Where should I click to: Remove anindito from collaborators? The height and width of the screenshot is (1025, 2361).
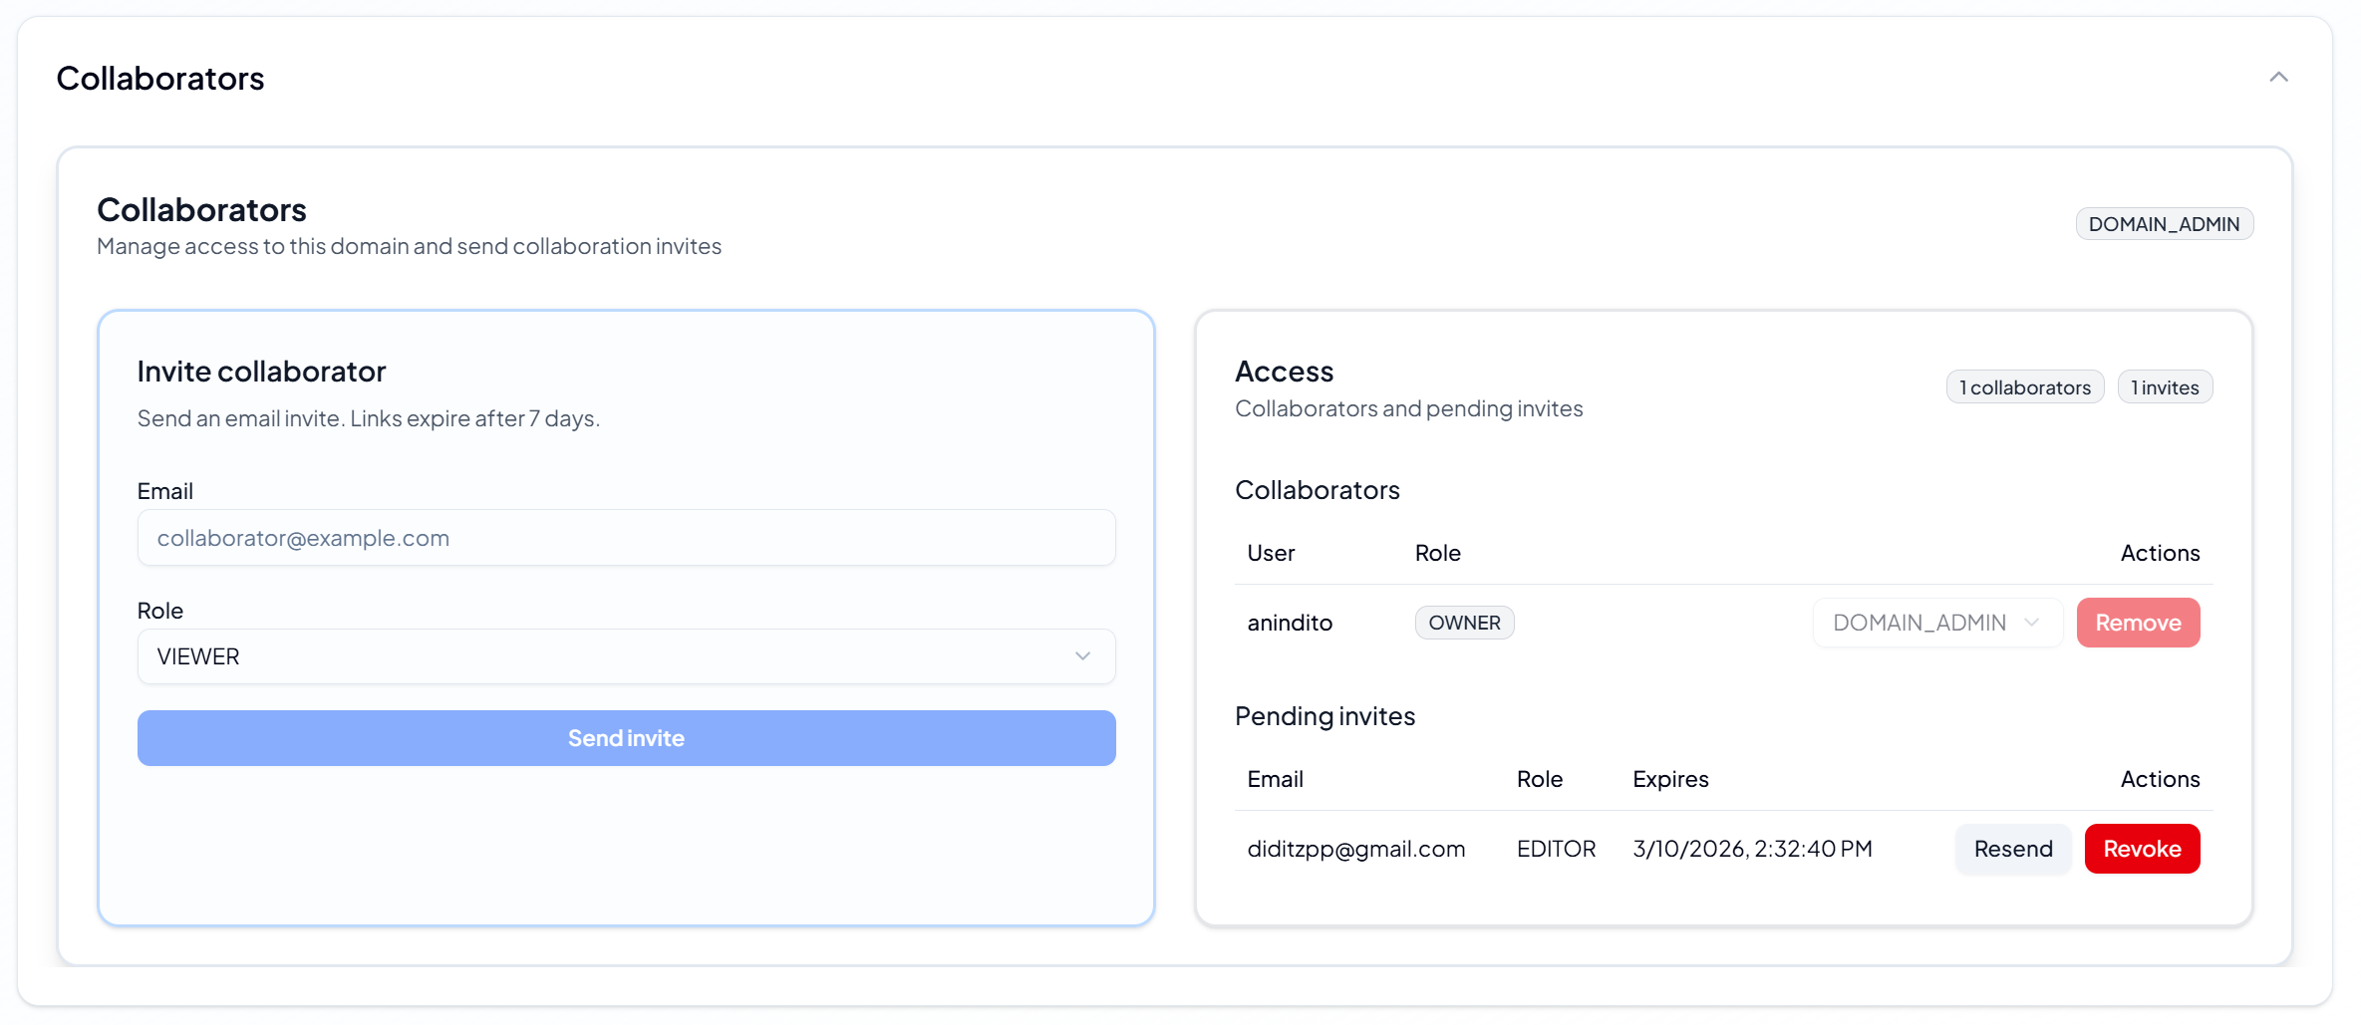2138,623
